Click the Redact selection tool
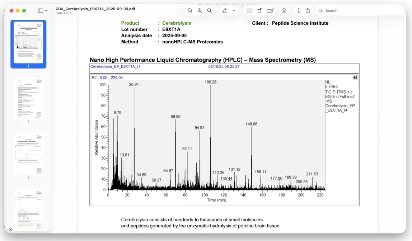The height and width of the screenshot is (241, 412). point(249,11)
